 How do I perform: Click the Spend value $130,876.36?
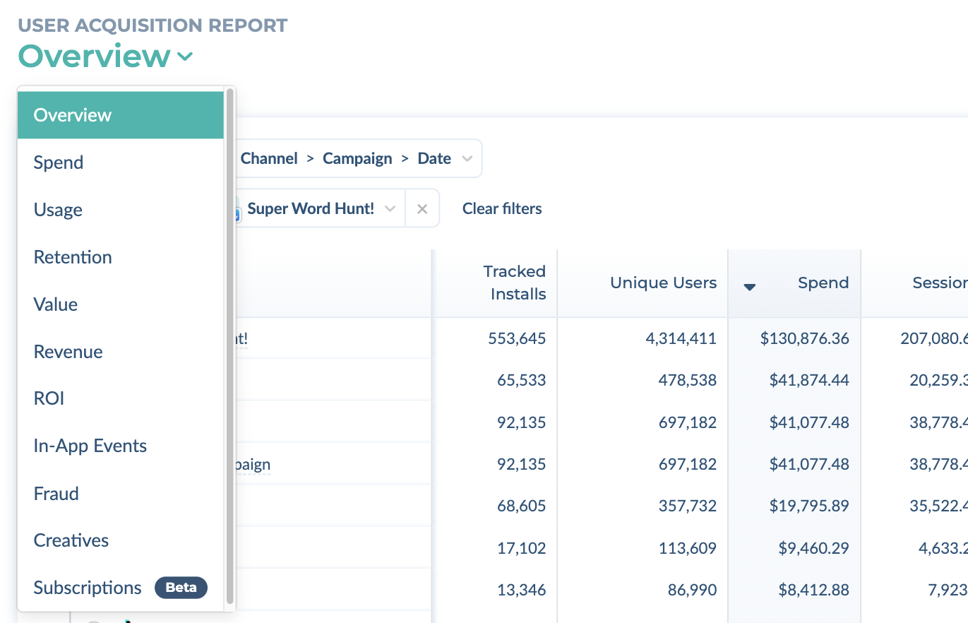click(805, 338)
